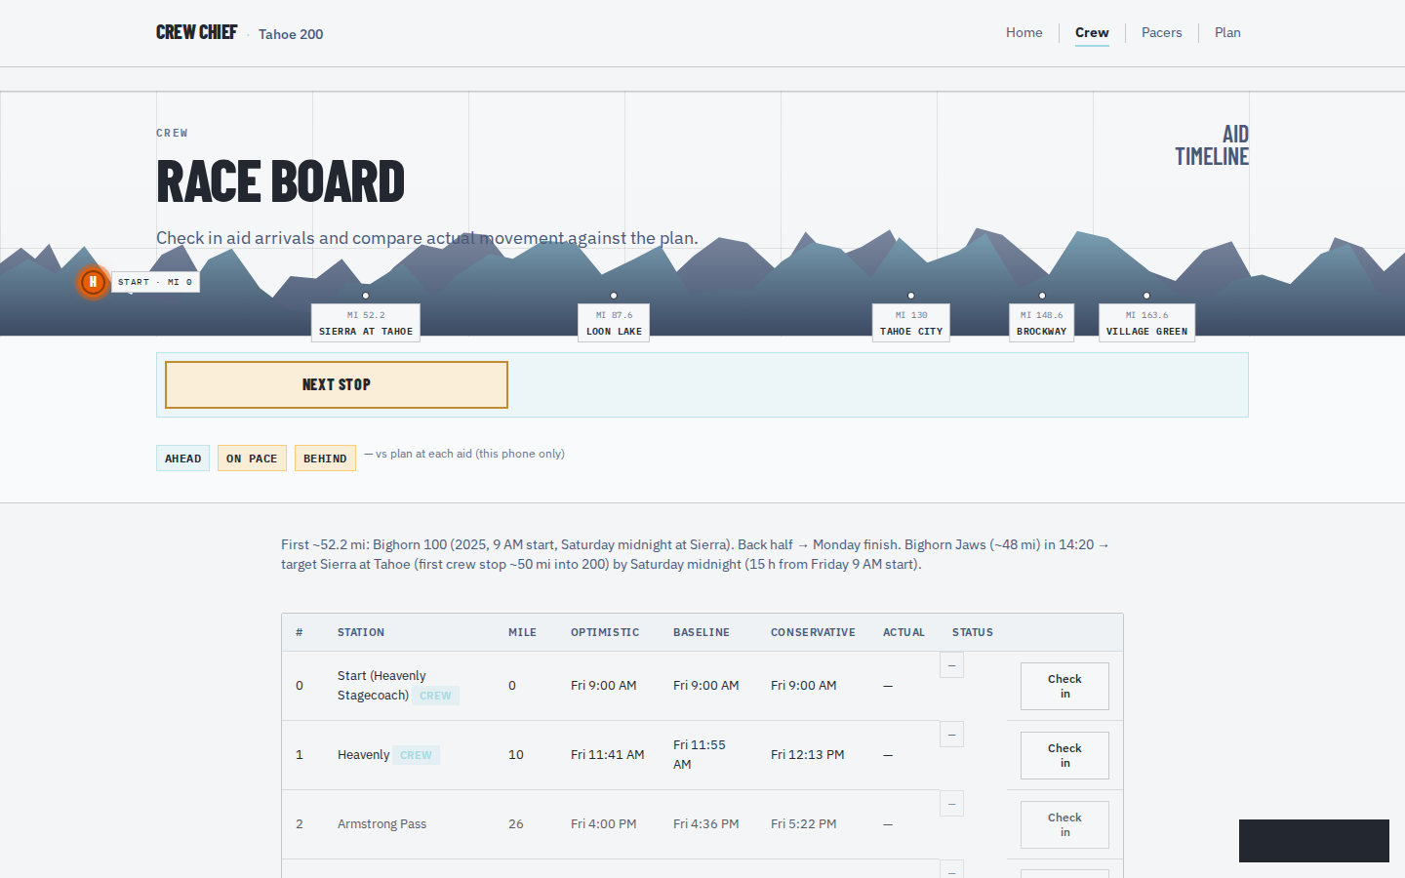The width and height of the screenshot is (1405, 878).
Task: Click the ACTUAL column header
Action: point(903,632)
